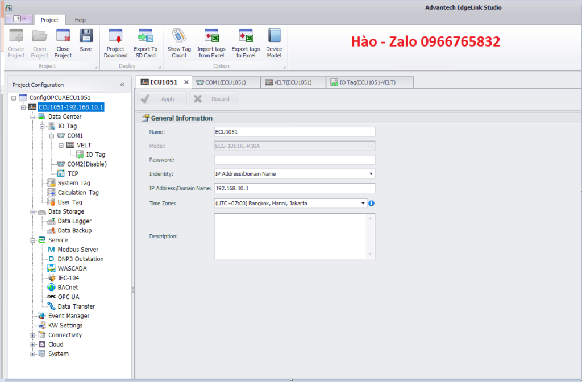Open Modbus Server service icon
The image size is (582, 382).
pyautogui.click(x=52, y=250)
